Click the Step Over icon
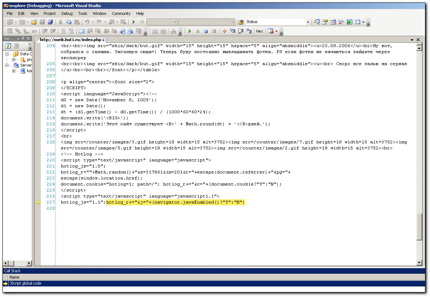Image resolution: width=430 pixels, height=297 pixels. click(241, 31)
